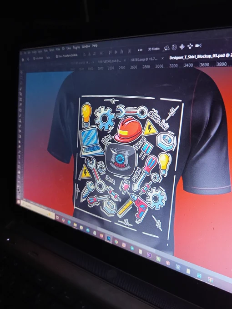The width and height of the screenshot is (232, 309).
Task: Open the 3D menu
Action: click(63, 49)
